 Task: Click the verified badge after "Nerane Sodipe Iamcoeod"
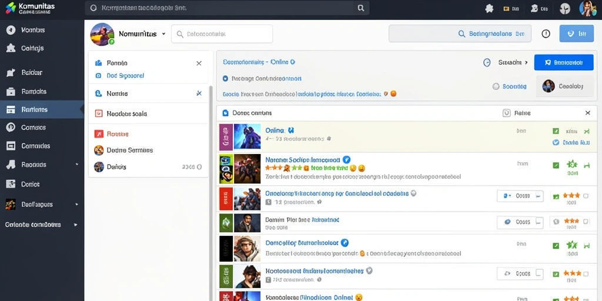click(346, 159)
